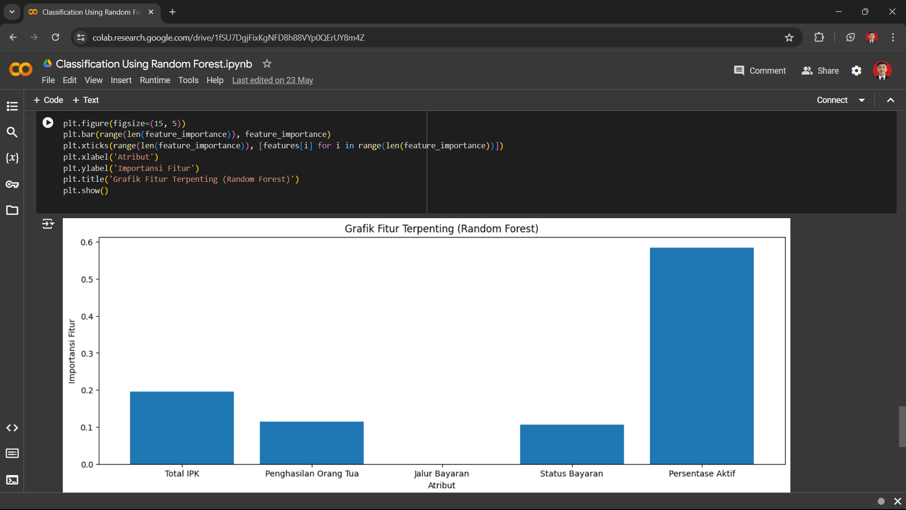This screenshot has width=906, height=510.
Task: Open Last edited on 23 May link
Action: (x=272, y=80)
